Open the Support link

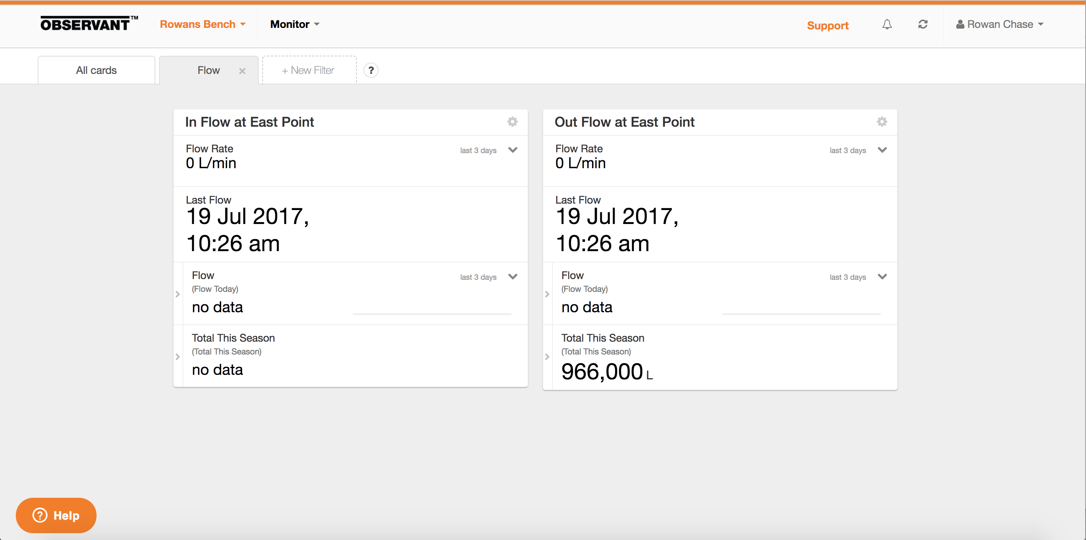[x=827, y=26]
